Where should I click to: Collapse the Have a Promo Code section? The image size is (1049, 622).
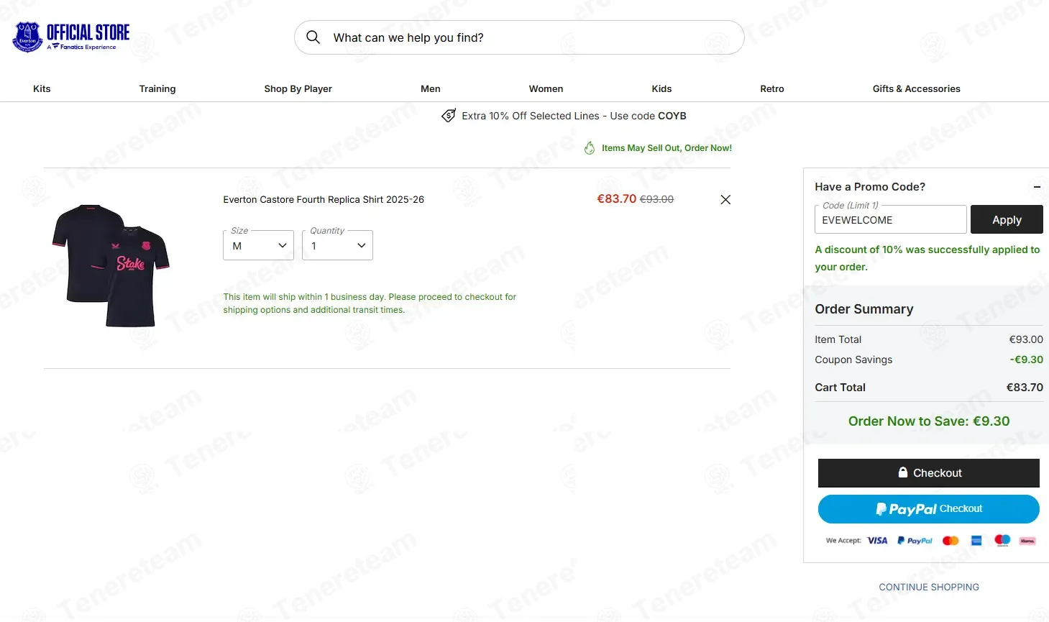point(1037,187)
